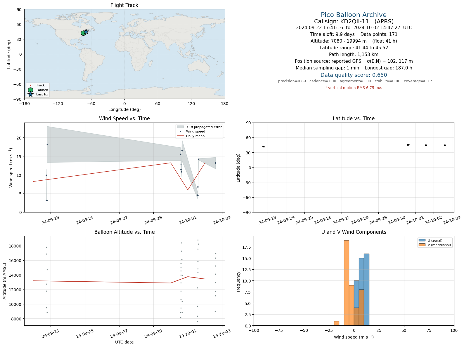Click the "Latitude range: 41.44 to 45.52" line
The image size is (464, 347).
[354, 48]
